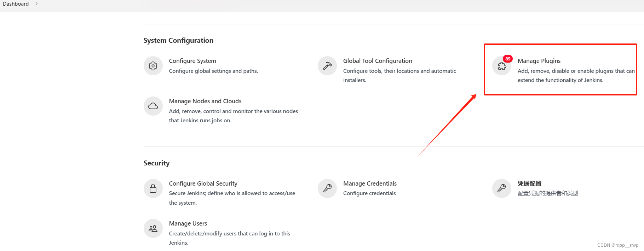Go to the Dashboard breadcrumb link

(16, 4)
